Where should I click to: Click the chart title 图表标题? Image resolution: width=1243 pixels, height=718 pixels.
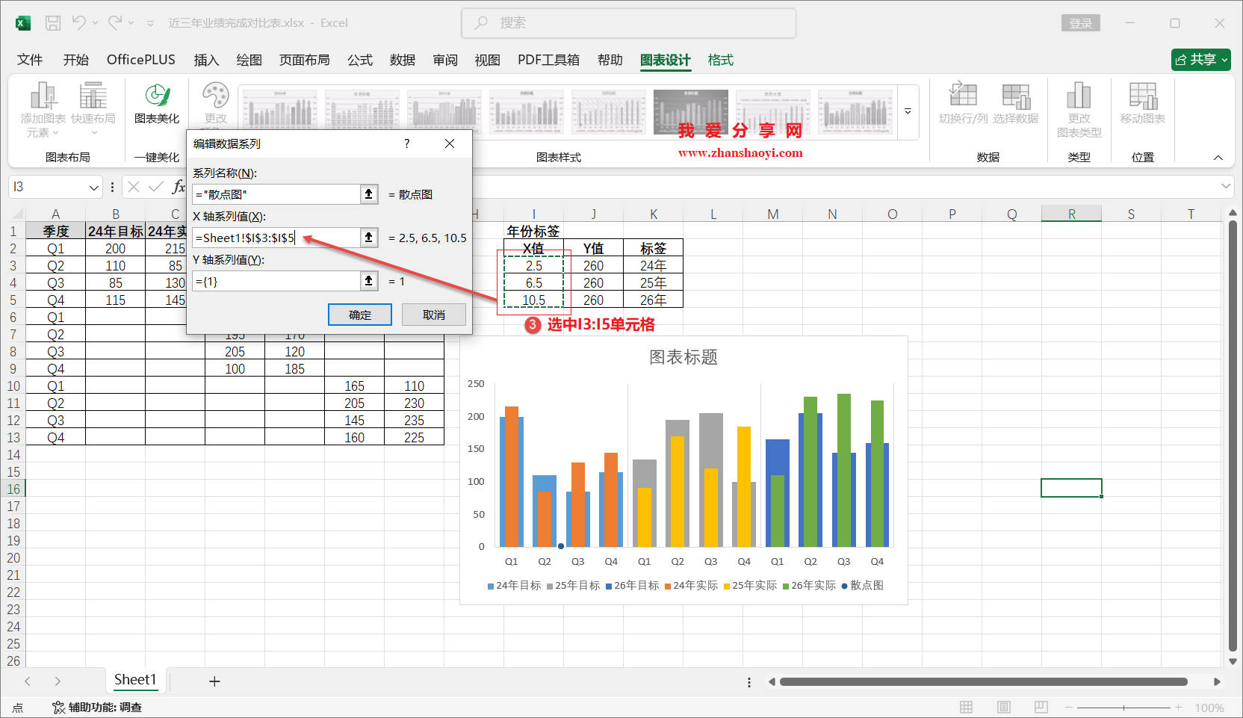684,357
